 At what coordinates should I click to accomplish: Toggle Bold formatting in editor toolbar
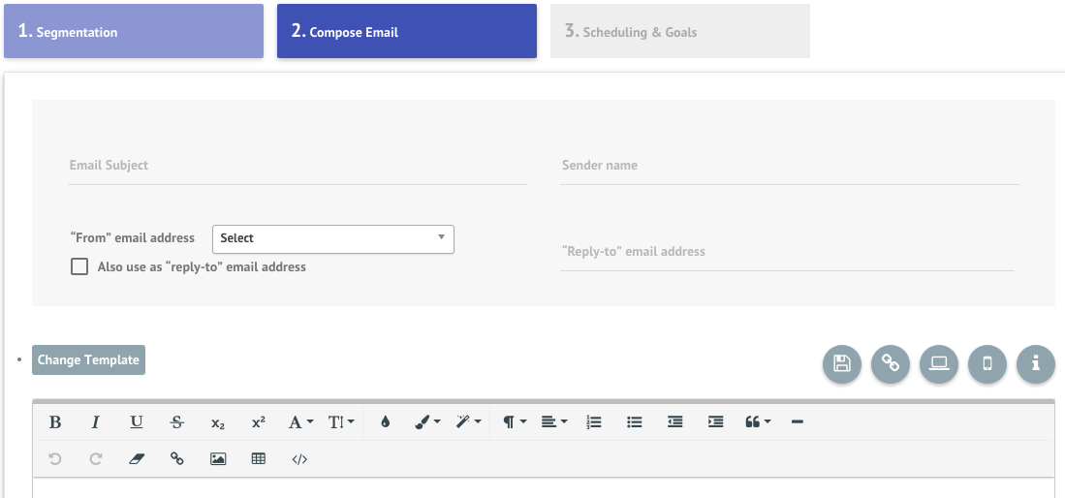point(55,421)
